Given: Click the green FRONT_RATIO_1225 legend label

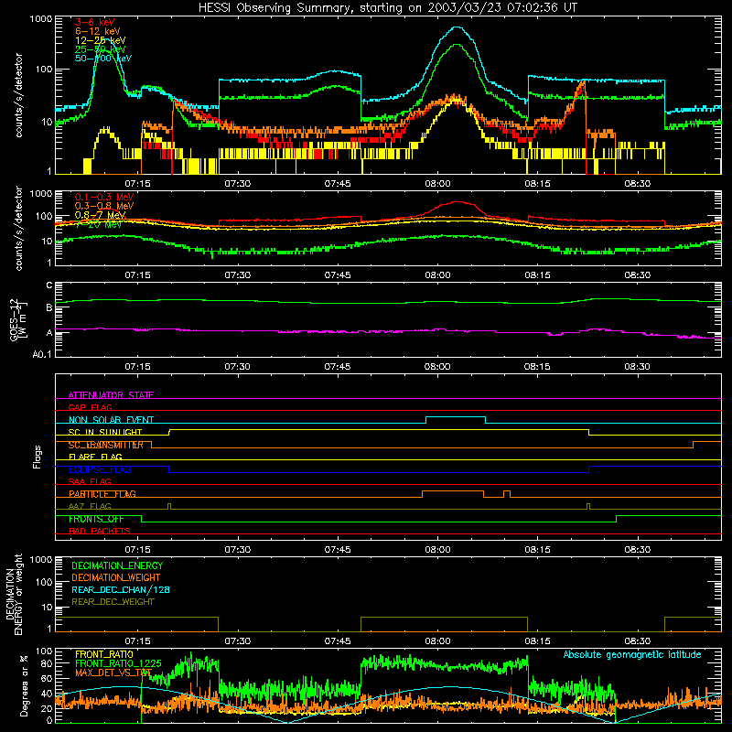Looking at the screenshot, I should pyautogui.click(x=118, y=663).
